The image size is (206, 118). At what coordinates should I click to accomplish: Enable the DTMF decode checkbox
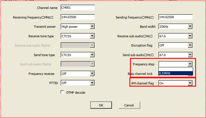pyautogui.click(x=62, y=93)
